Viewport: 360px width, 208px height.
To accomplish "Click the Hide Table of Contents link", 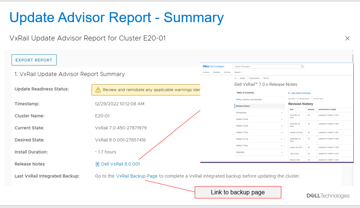I will [x=301, y=93].
